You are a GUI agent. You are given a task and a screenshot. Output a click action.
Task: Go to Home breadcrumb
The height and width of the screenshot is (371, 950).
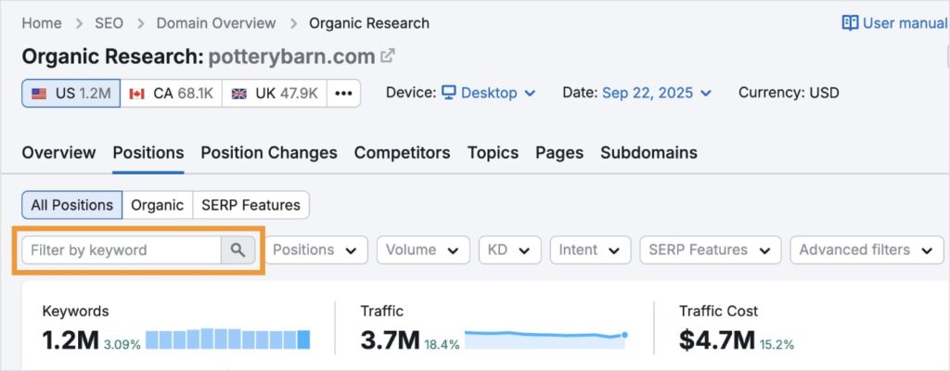pos(42,23)
